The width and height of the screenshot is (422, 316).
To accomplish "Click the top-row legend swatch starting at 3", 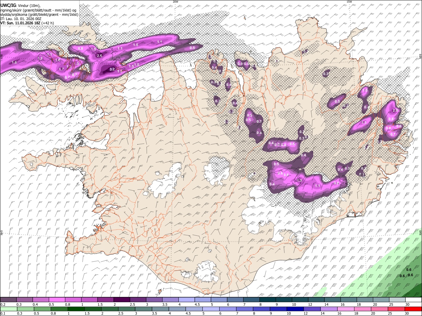I will point(154,300).
